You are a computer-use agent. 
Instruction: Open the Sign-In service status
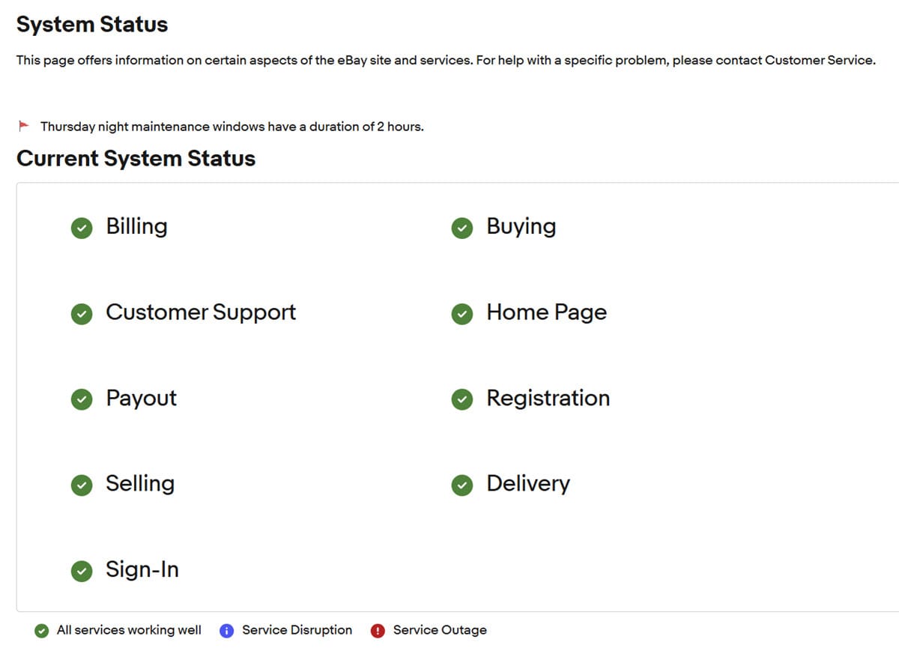click(142, 569)
